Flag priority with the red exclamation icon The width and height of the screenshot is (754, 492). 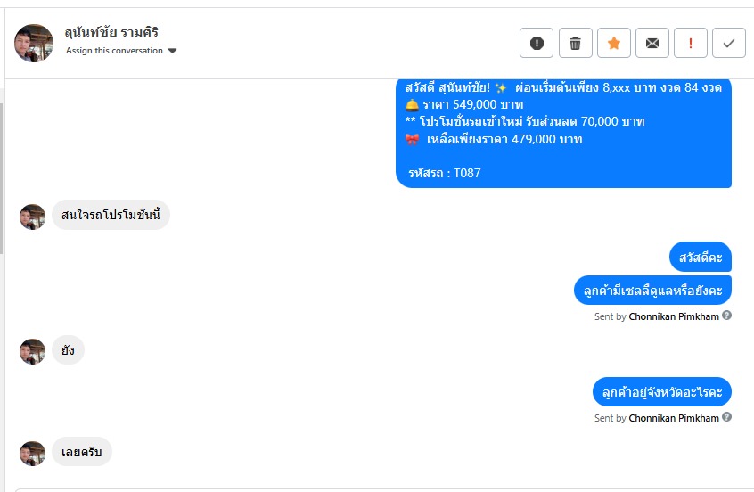[x=691, y=43]
